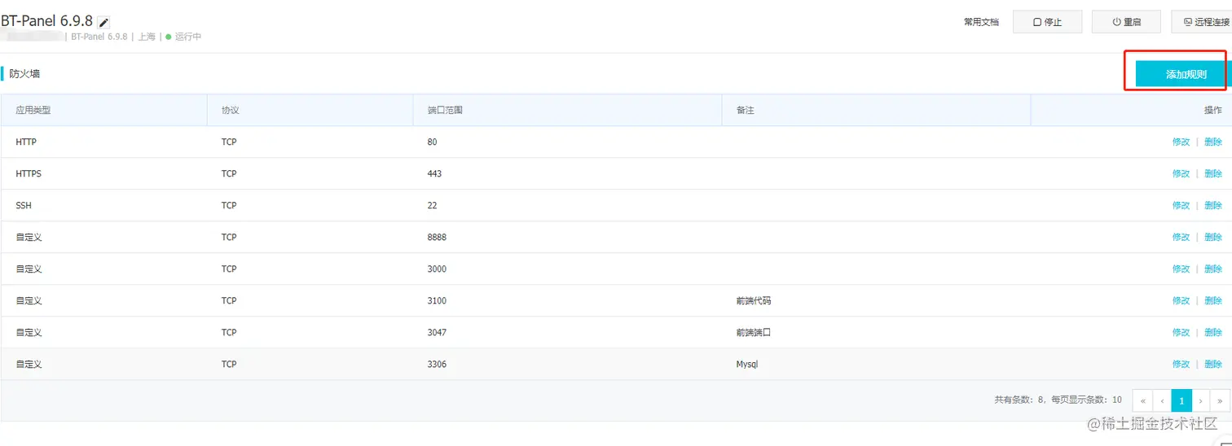Click the next page › arrow
1232x446 pixels.
[1201, 400]
